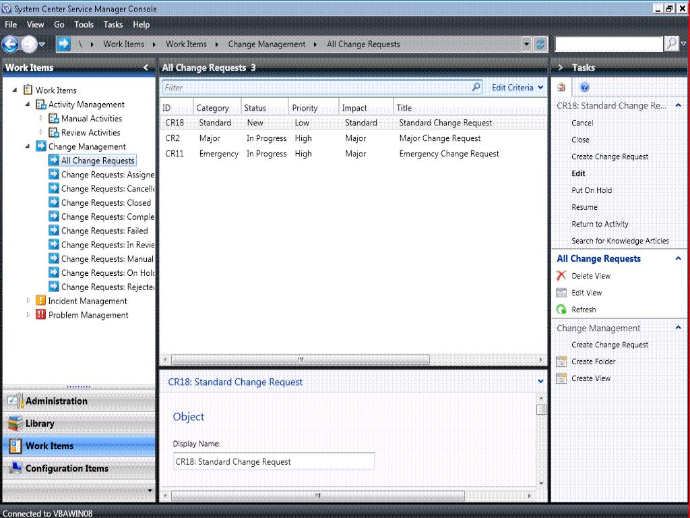690x518 pixels.
Task: Click the Activity Management node icon
Action: point(41,105)
